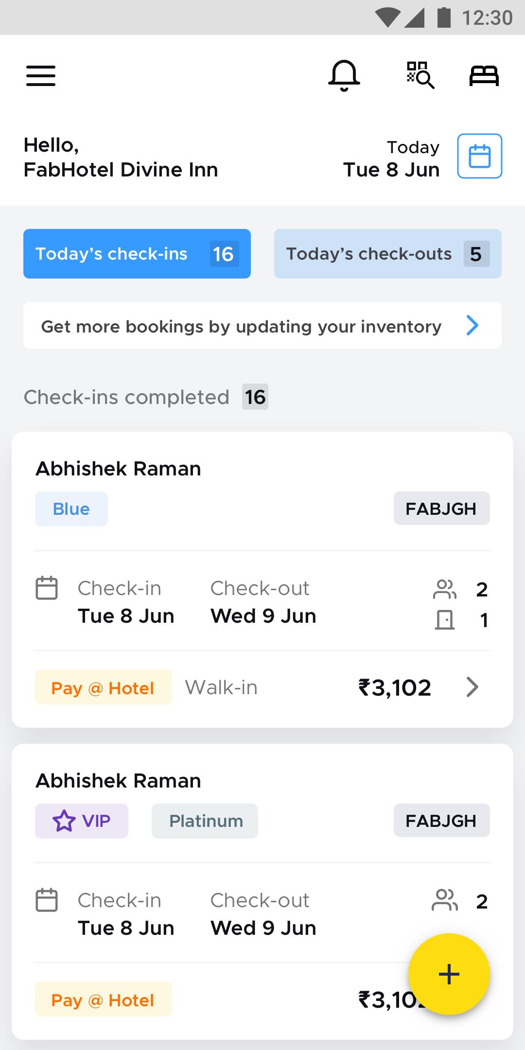The width and height of the screenshot is (525, 1050).
Task: Open the hamburger navigation menu
Action: [x=41, y=76]
